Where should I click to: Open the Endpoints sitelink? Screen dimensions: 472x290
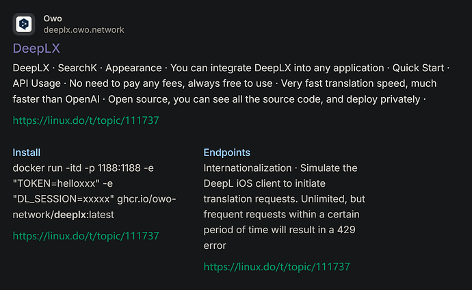click(226, 153)
